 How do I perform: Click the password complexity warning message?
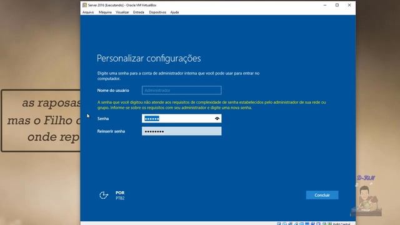[x=211, y=105]
